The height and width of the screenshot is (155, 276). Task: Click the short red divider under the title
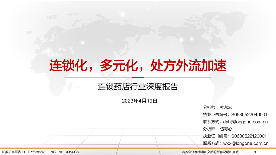(x=138, y=78)
